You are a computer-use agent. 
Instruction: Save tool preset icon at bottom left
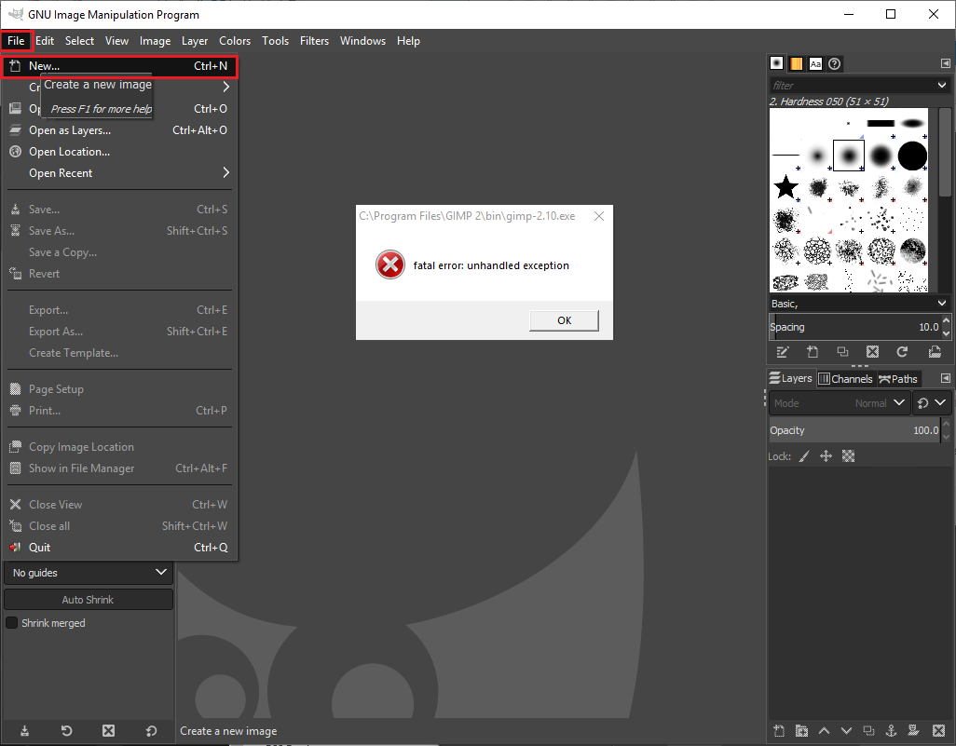24,731
